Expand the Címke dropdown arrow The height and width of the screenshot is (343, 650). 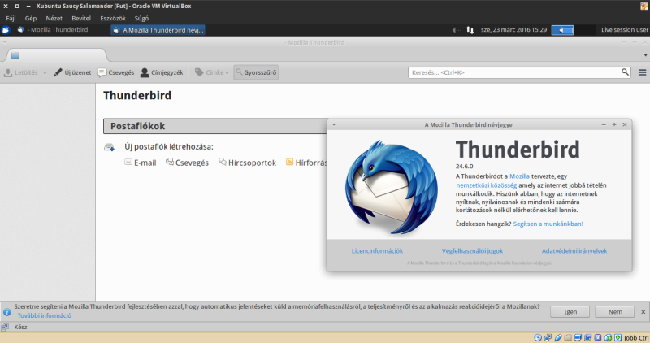tap(227, 73)
